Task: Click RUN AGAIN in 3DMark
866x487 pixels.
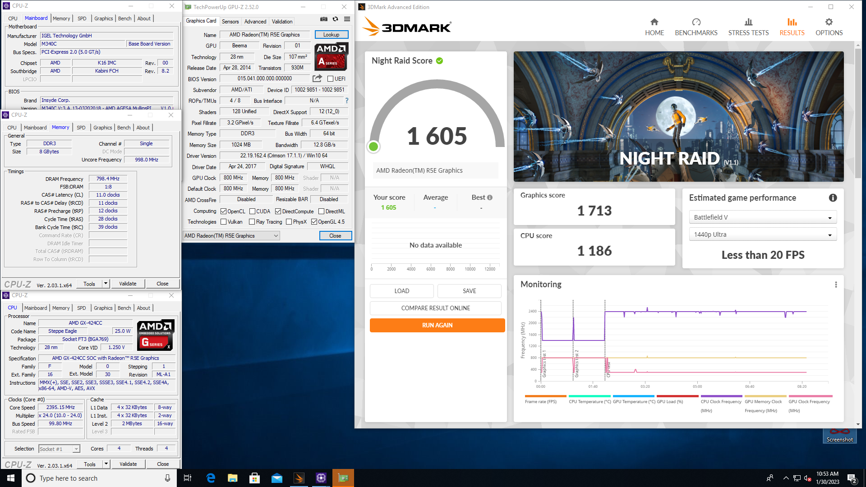Action: coord(437,325)
